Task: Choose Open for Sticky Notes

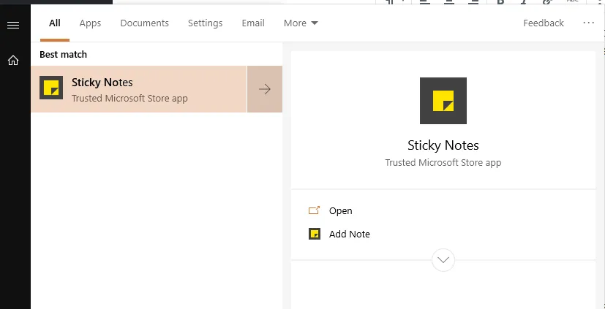Action: [x=340, y=211]
